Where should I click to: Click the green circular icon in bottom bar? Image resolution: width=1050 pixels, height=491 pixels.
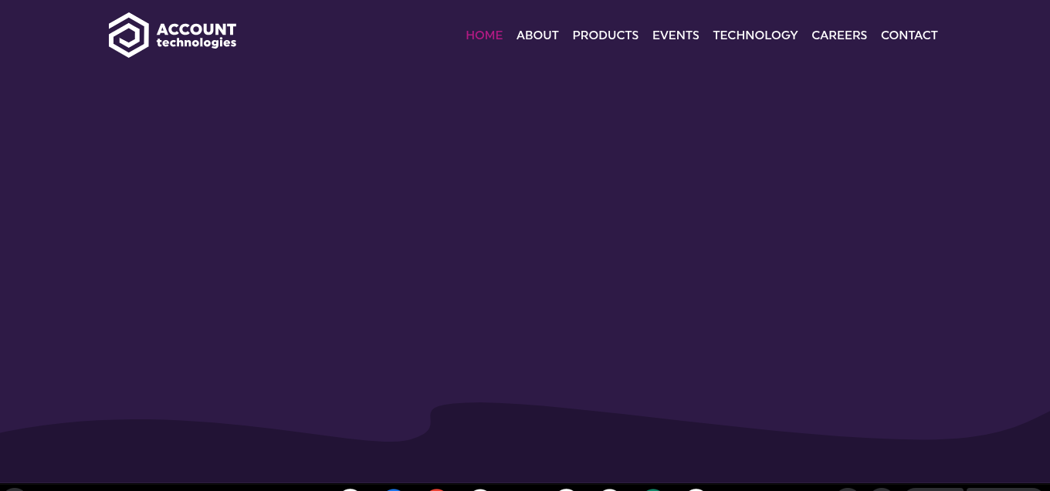653,489
